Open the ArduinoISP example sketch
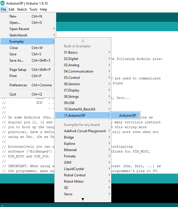Screen dimensions: 178x207 125,116
